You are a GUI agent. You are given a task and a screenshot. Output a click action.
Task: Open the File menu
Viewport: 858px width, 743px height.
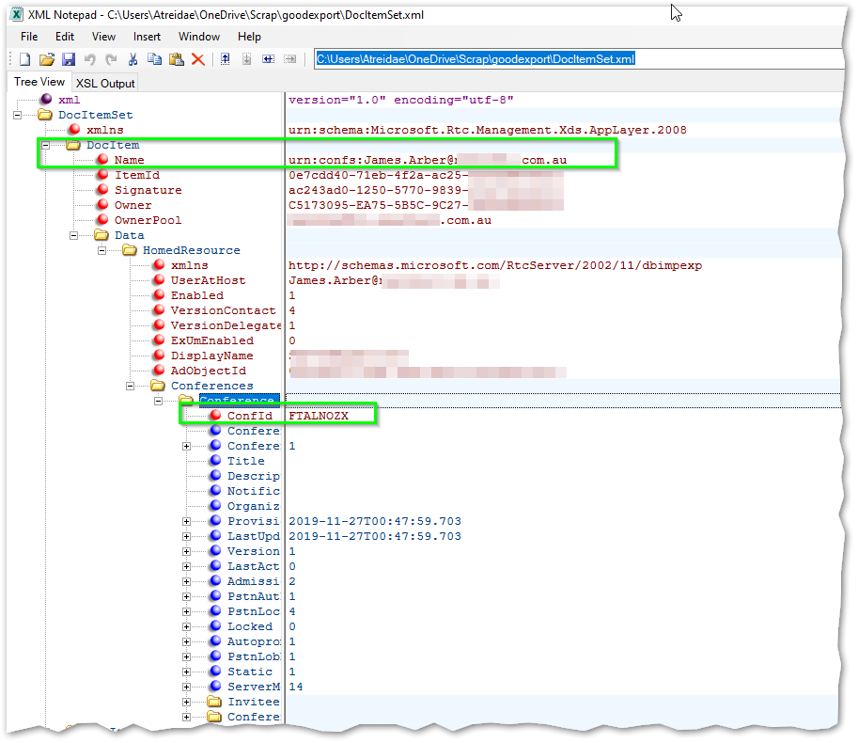point(29,37)
